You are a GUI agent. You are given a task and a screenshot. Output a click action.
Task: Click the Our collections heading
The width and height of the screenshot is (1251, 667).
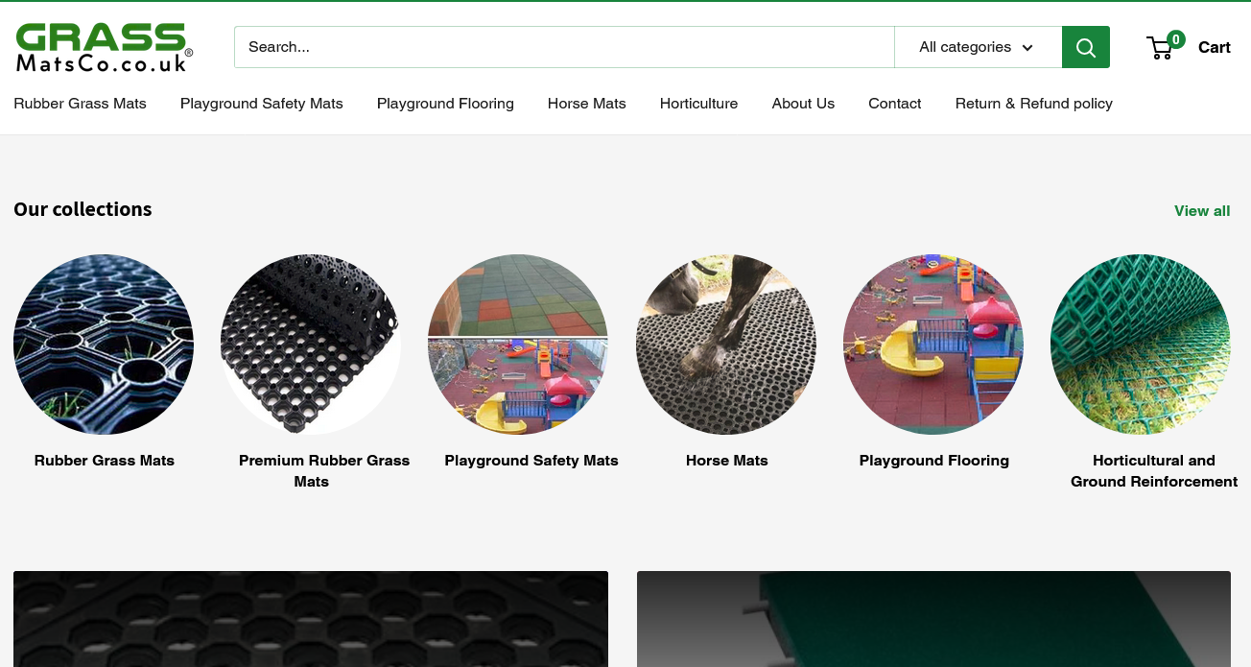(x=83, y=209)
